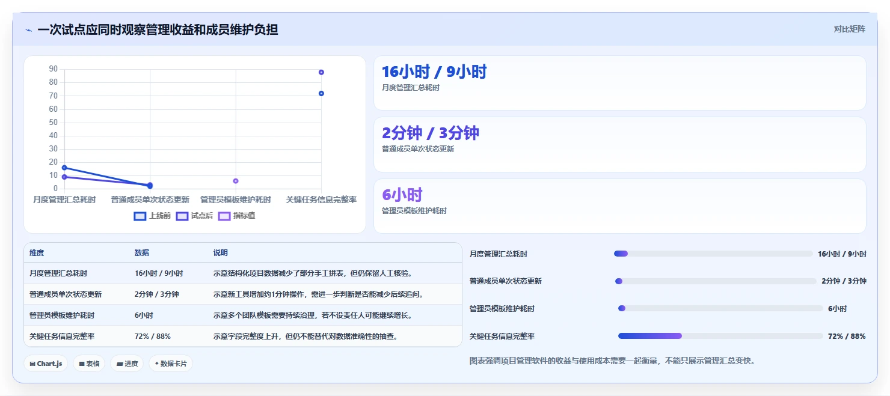The height and width of the screenshot is (396, 890).
Task: Click the x-axis label 普通成员单次状态更新
Action: (x=150, y=200)
